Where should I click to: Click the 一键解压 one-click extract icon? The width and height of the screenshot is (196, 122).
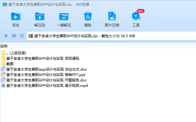(x=64, y=17)
